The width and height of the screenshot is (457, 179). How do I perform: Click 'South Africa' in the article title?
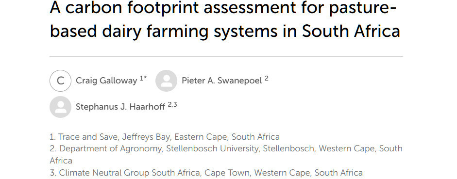click(351, 32)
